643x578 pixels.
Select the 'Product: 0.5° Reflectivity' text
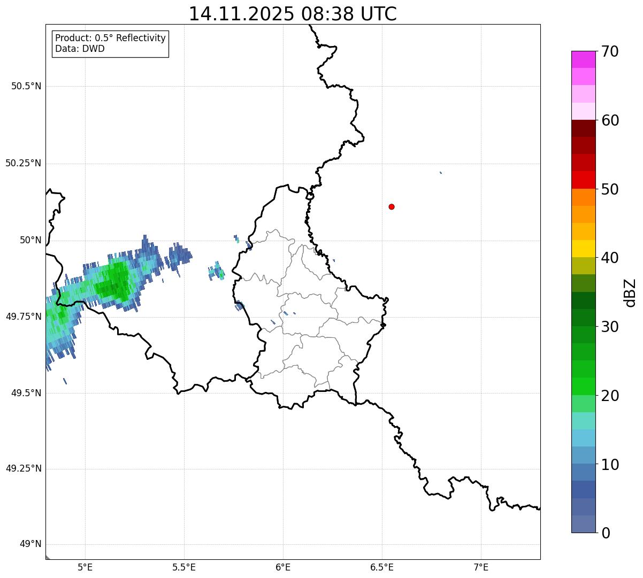(x=110, y=38)
